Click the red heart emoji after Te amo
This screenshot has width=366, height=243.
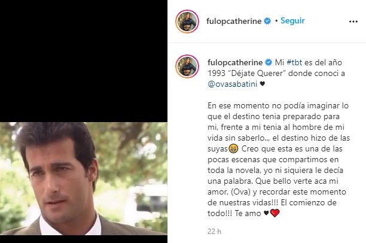274,213
